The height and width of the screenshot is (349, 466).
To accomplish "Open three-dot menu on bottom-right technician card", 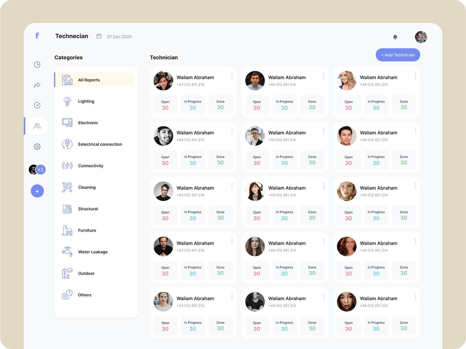I will coord(415,297).
